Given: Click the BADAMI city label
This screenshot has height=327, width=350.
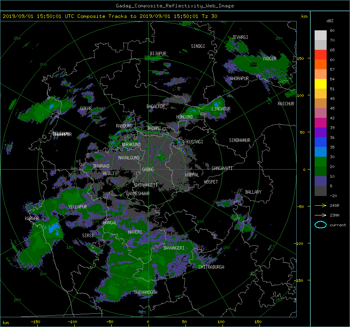Looking at the screenshot, I should (154, 128).
